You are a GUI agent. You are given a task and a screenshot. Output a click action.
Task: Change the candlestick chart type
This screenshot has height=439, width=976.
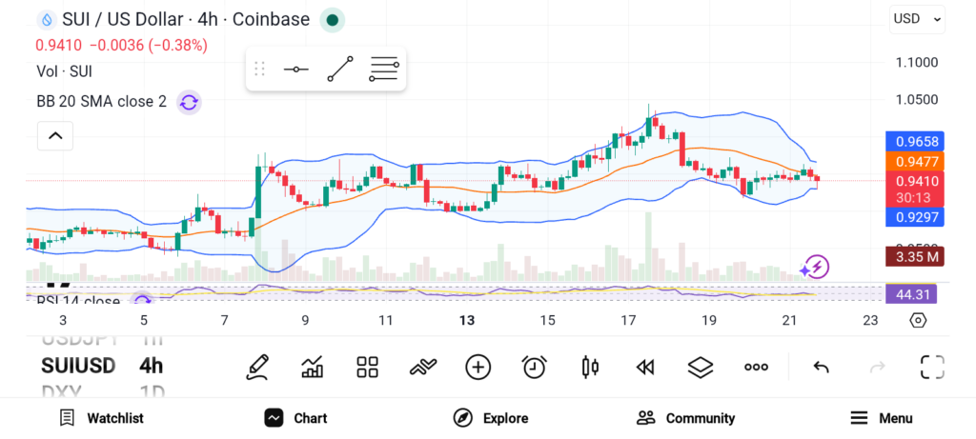coord(590,367)
